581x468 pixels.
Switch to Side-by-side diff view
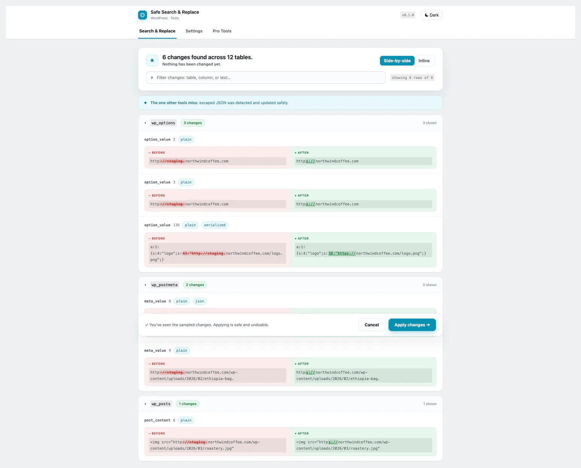(397, 61)
